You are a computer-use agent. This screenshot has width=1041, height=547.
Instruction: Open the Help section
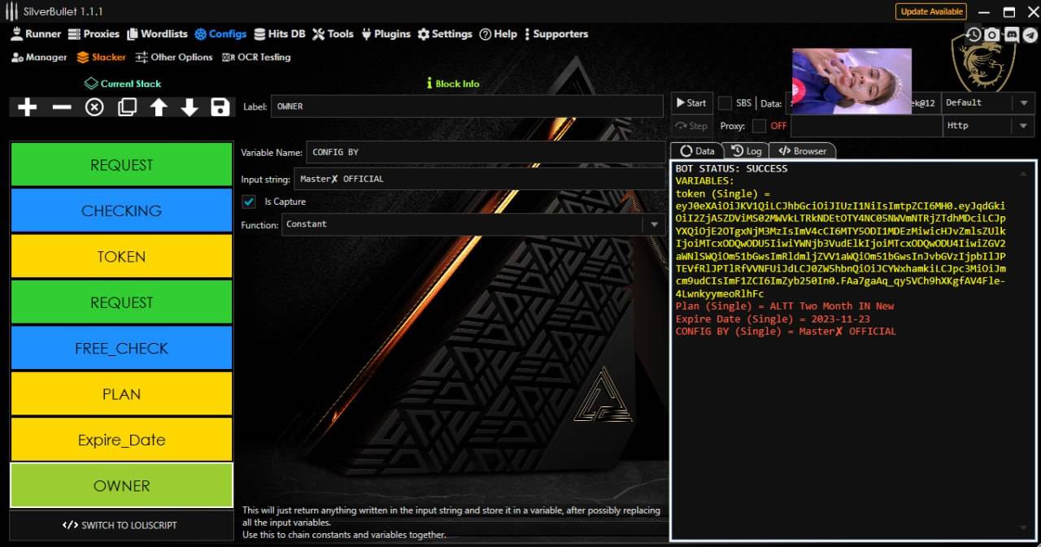(498, 34)
